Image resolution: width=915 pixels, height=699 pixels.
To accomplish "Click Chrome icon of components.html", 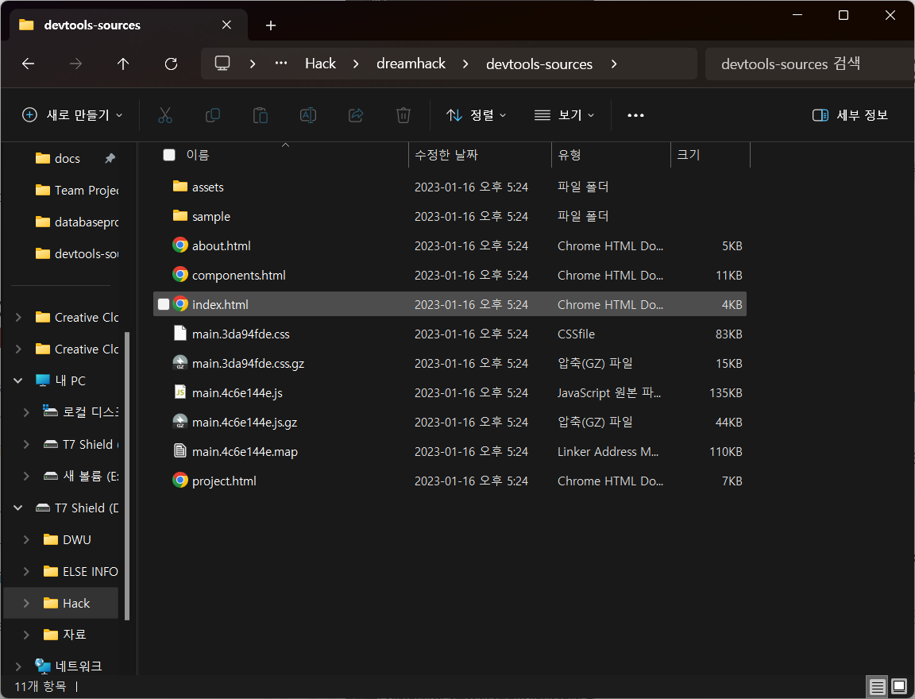I will [180, 274].
